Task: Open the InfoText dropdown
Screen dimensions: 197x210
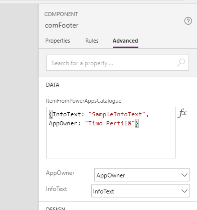Action: 140,191
